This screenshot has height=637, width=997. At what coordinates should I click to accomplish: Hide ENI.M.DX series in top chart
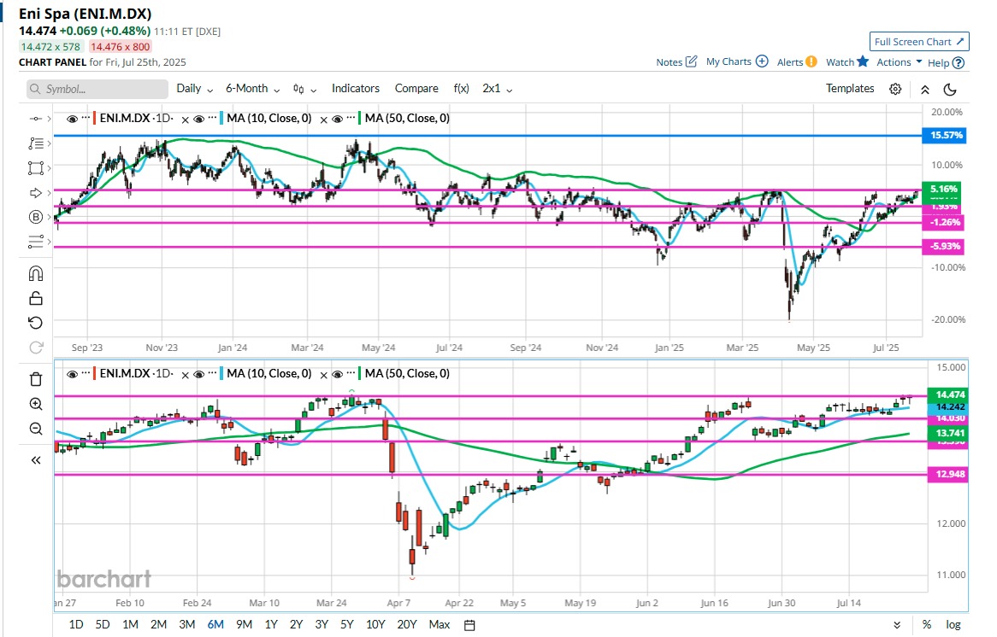tap(72, 119)
